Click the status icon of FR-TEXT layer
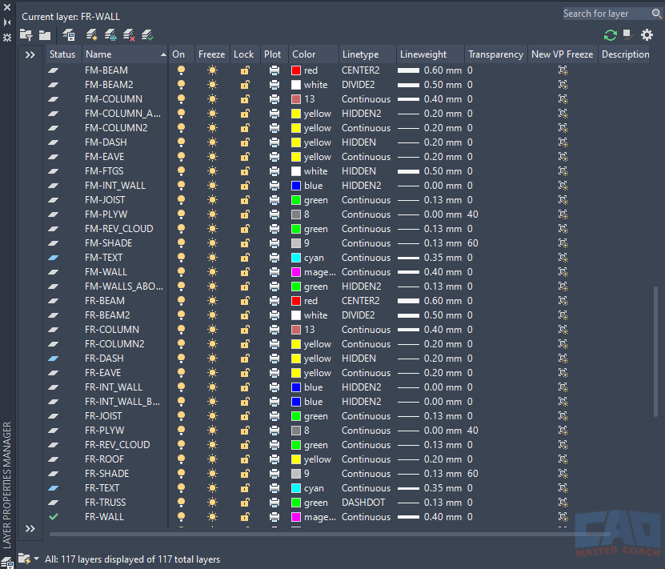The height and width of the screenshot is (569, 665). pyautogui.click(x=54, y=488)
